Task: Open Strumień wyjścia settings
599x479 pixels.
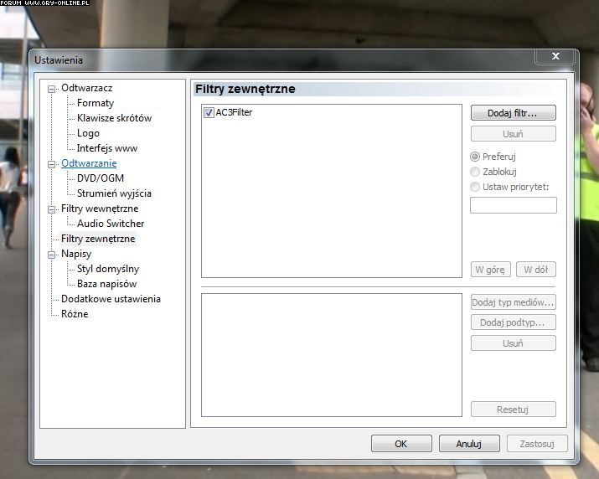Action: click(x=114, y=193)
